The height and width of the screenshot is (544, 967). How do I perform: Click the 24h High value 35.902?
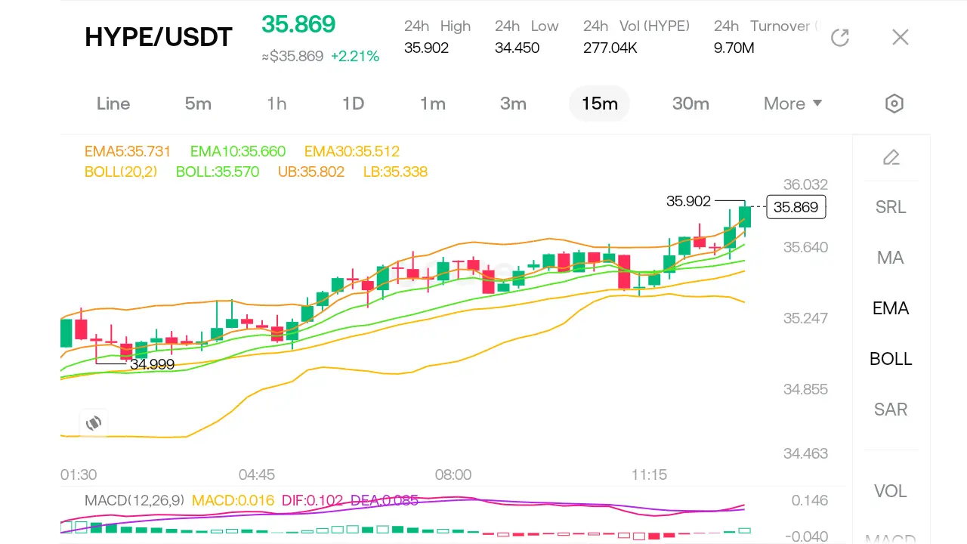tap(426, 48)
